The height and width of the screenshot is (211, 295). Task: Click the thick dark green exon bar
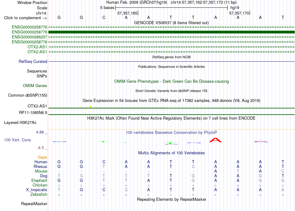[x=171, y=32]
